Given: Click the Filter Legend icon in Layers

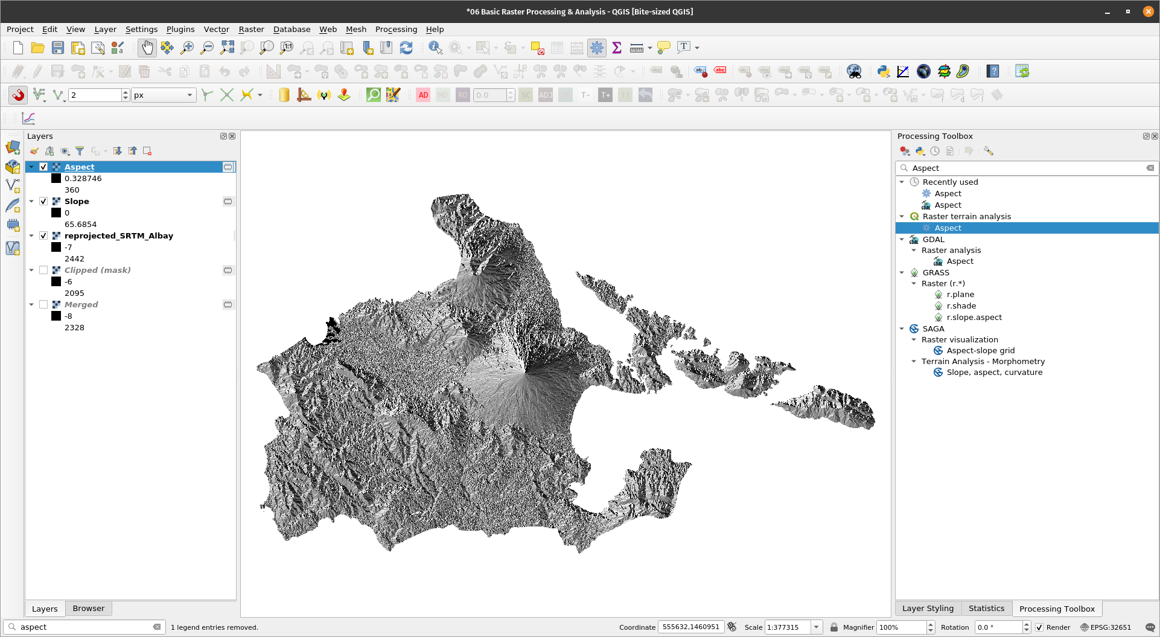Looking at the screenshot, I should point(80,151).
